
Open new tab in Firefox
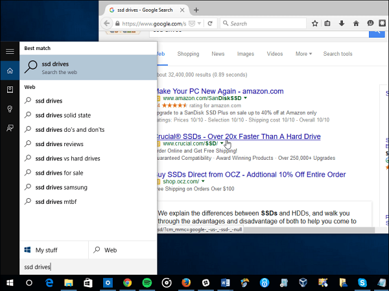point(196,10)
